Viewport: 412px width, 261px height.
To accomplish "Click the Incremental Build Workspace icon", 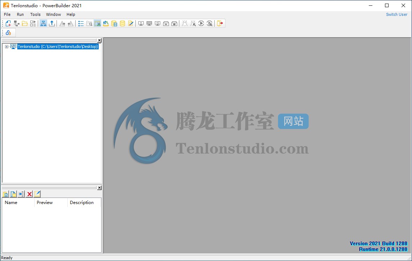I will (x=141, y=24).
